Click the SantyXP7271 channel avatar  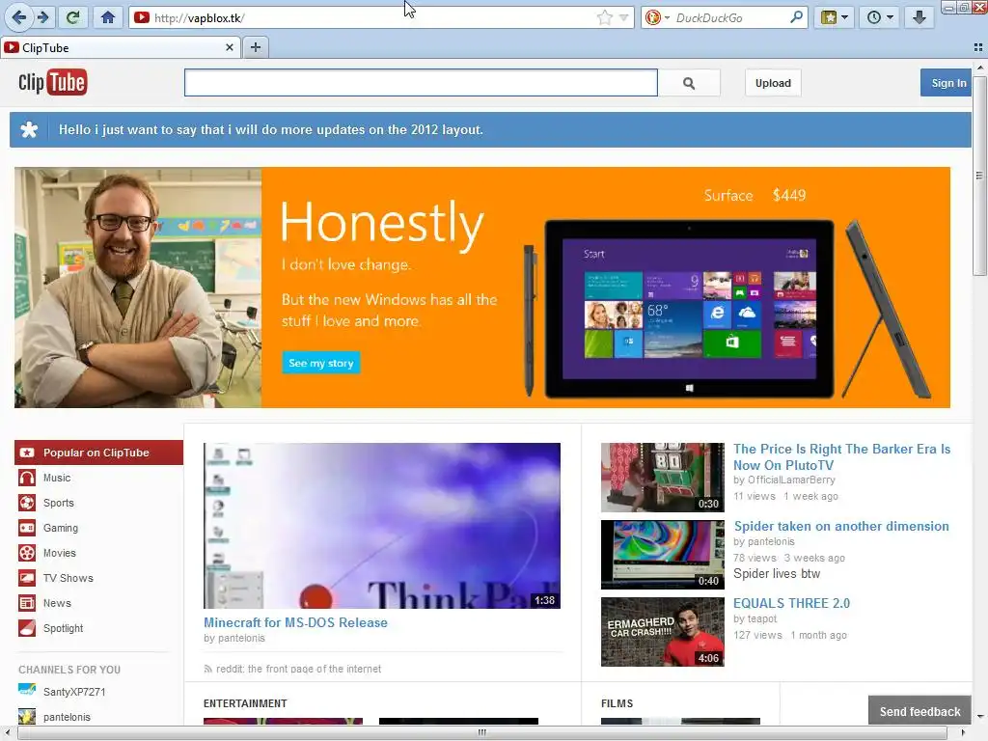tap(27, 691)
